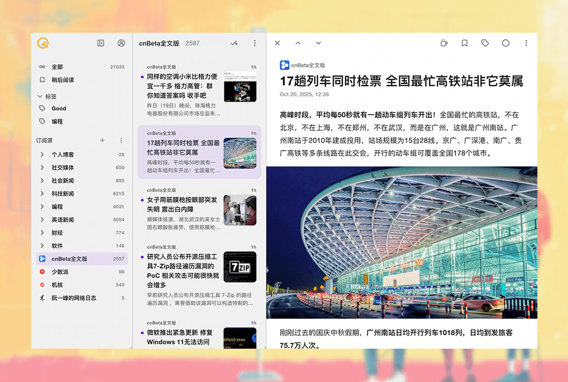Select 稍后阅读 in the sidebar

63,80
